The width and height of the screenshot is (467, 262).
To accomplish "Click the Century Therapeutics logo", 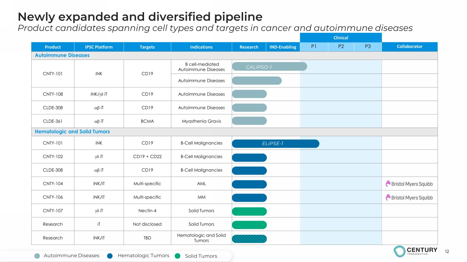I will pyautogui.click(x=415, y=252).
